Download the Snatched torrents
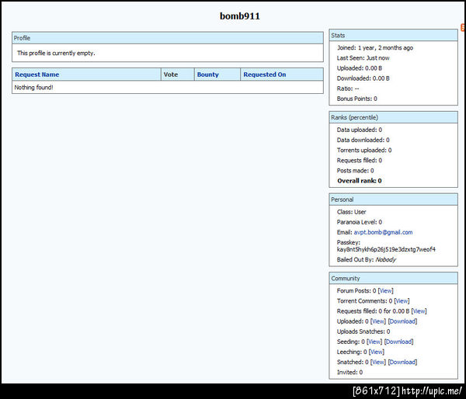The image size is (466, 399). [x=402, y=362]
